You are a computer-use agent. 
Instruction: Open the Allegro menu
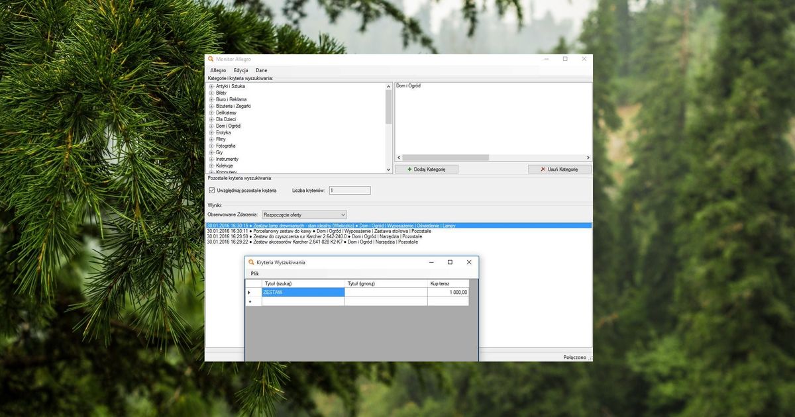(219, 69)
